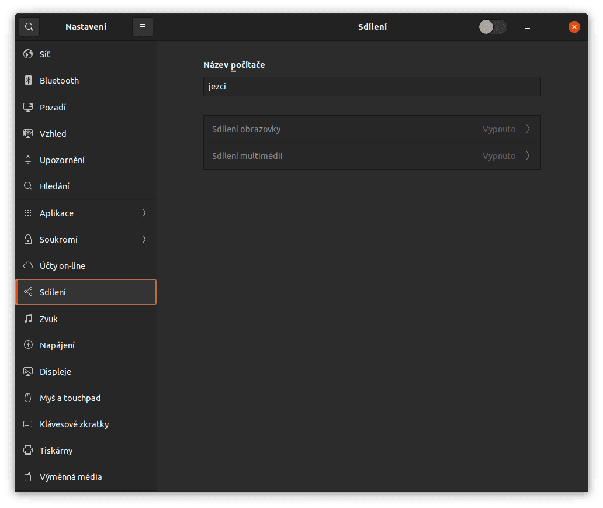The height and width of the screenshot is (508, 603).
Task: Select Vzhled in the settings sidebar
Action: point(53,134)
